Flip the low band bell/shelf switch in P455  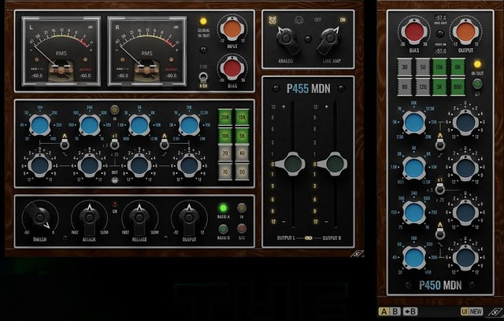65,143
